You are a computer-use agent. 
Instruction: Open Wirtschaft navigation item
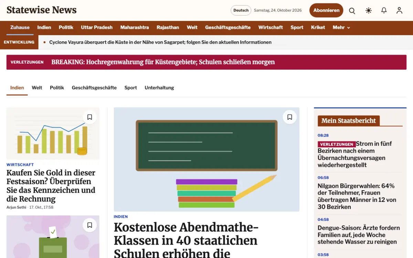coord(271,28)
